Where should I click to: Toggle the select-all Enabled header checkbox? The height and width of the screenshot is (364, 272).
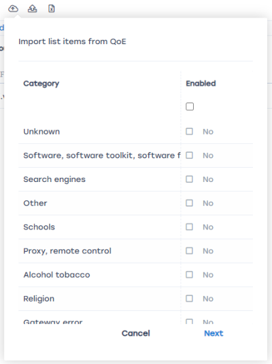[x=190, y=107]
